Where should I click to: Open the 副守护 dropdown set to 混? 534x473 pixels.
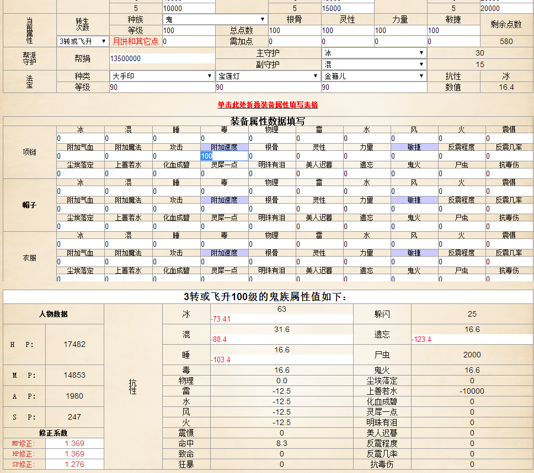[x=374, y=64]
